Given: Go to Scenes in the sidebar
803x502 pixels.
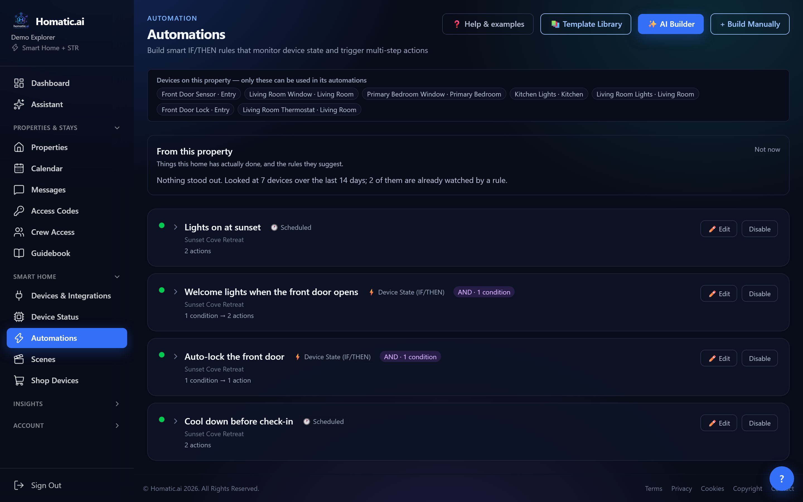Looking at the screenshot, I should [67, 359].
